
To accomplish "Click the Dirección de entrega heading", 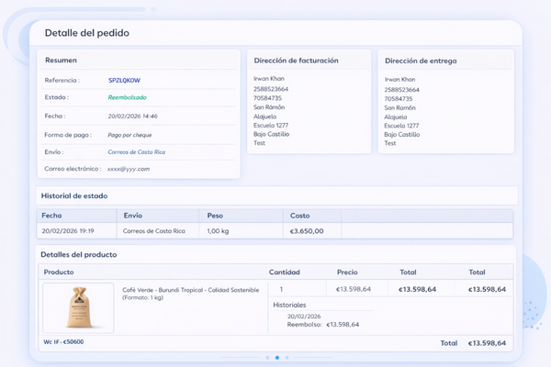I will (421, 61).
